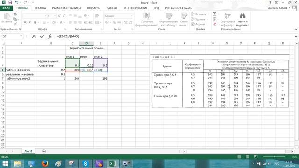Screen dimensions: 299x168
Task: Click the Redo arrow icon
Action: click(x=25, y=2)
